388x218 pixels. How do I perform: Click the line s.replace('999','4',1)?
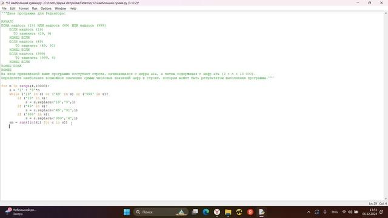pyautogui.click(x=52, y=119)
